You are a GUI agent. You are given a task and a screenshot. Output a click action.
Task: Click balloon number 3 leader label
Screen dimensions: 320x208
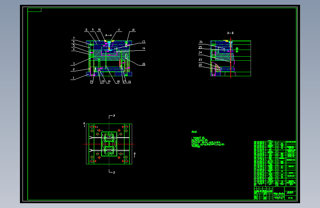coord(74,63)
